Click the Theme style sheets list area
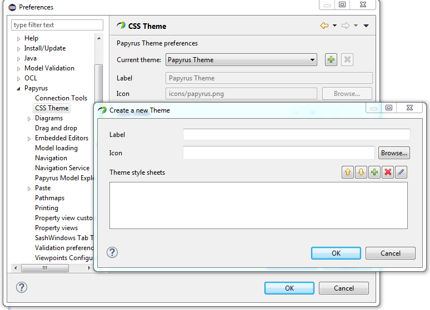Screen dimensions: 430x310 pos(258,205)
